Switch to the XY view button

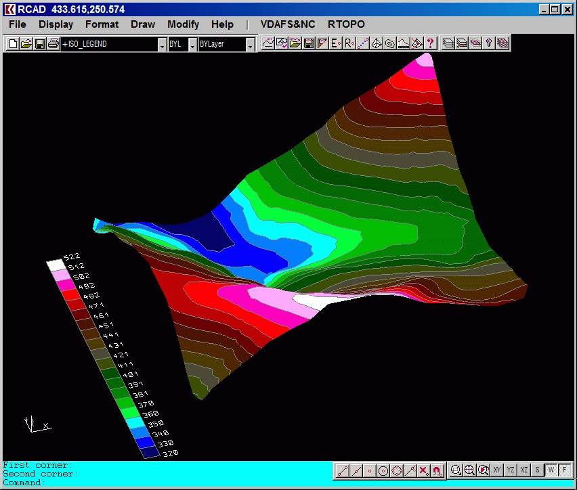click(x=497, y=470)
